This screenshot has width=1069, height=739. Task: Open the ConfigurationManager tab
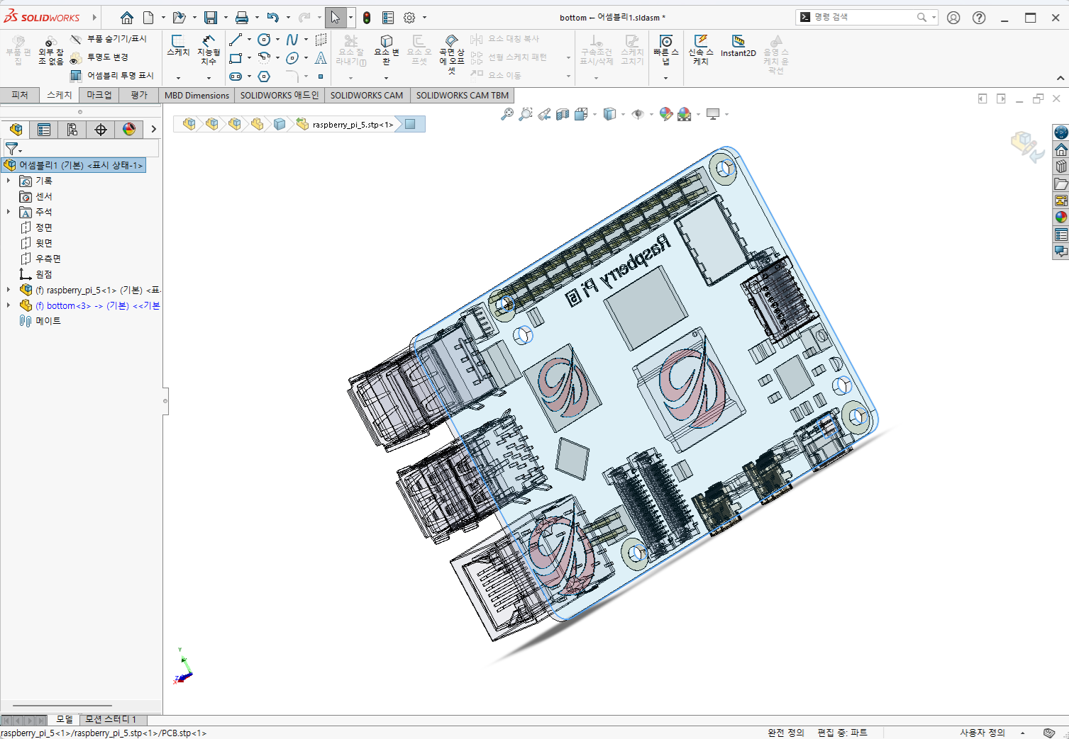point(72,129)
